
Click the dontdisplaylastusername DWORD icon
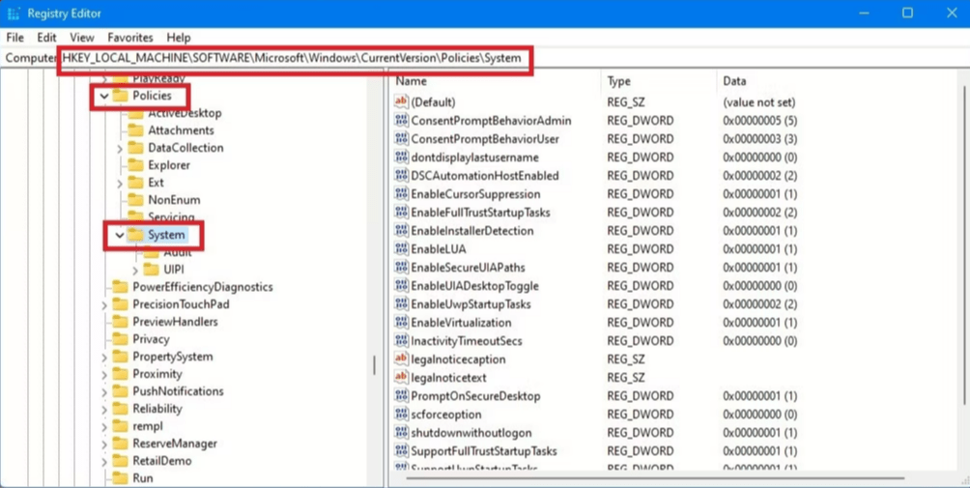tap(401, 158)
